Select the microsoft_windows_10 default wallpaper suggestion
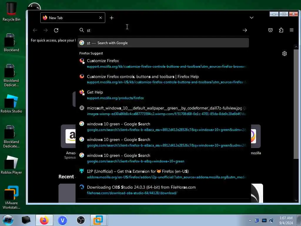The width and height of the screenshot is (301, 226). 163,111
